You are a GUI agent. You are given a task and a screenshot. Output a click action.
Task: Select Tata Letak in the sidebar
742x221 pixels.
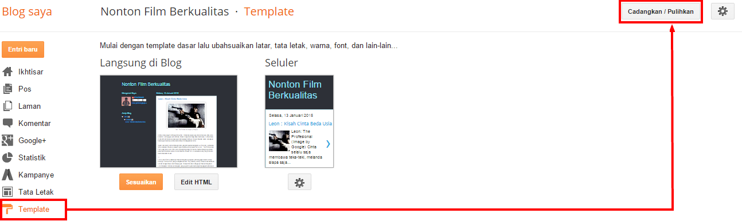pyautogui.click(x=36, y=192)
